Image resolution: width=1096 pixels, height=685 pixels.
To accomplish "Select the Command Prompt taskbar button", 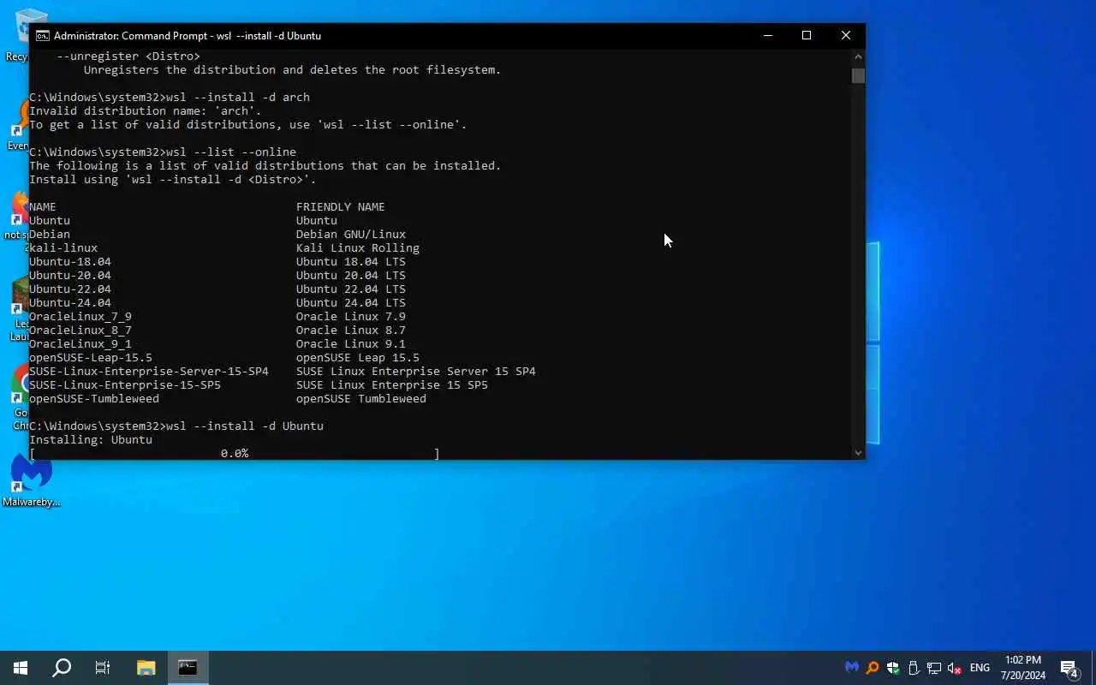I will [x=188, y=668].
